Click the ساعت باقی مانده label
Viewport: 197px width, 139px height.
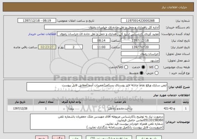(25, 47)
